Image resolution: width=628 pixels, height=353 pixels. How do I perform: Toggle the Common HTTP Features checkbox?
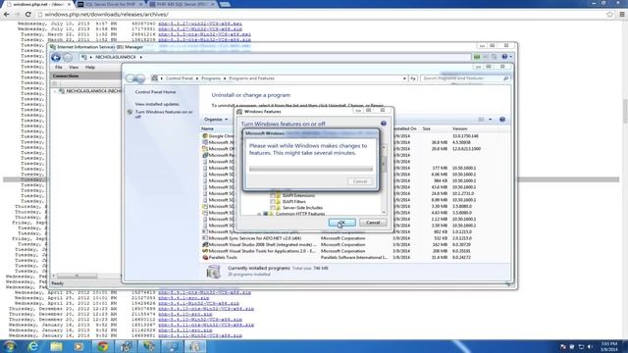266,214
